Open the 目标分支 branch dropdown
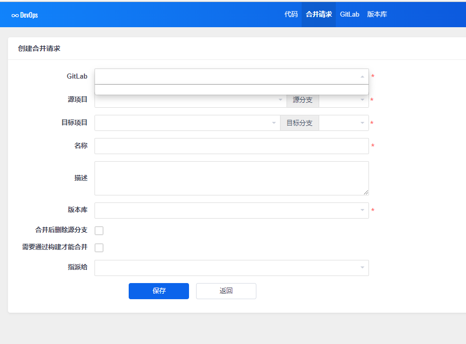Image resolution: width=466 pixels, height=344 pixels. [344, 123]
